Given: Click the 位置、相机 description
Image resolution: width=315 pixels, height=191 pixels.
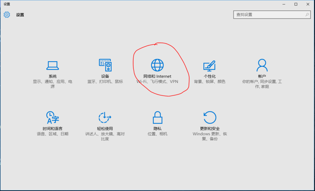Looking at the screenshot, I should click(x=157, y=134).
